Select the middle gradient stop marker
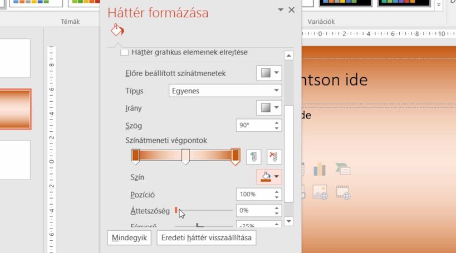The image size is (456, 253). click(x=185, y=157)
